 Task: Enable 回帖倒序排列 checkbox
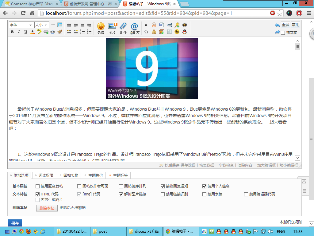pyautogui.click(x=121, y=187)
